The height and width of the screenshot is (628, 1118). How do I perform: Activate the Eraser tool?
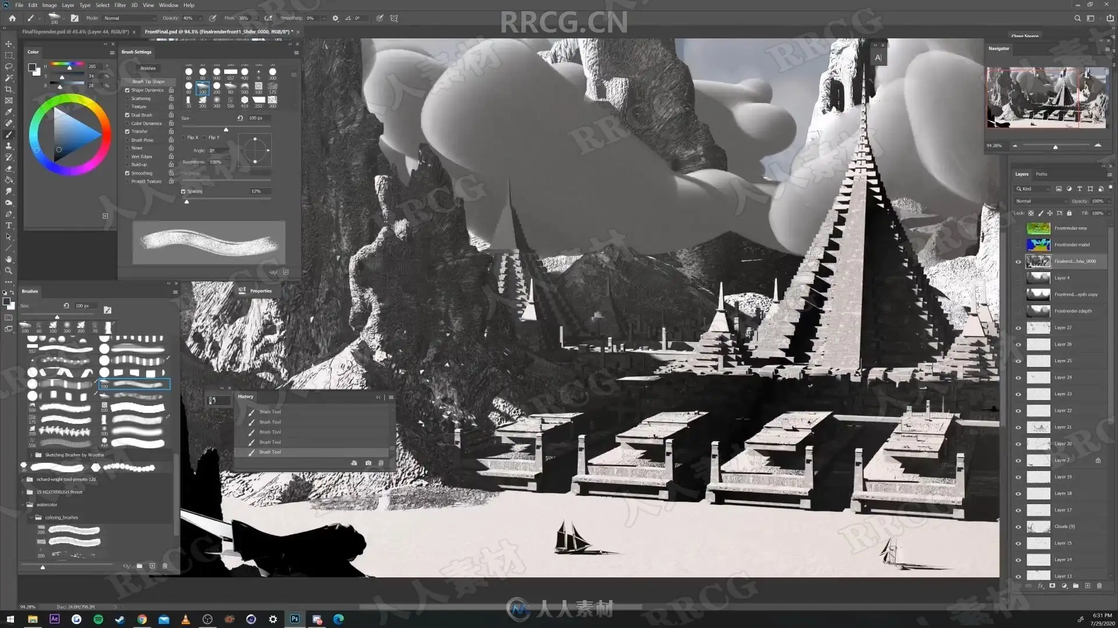point(8,169)
